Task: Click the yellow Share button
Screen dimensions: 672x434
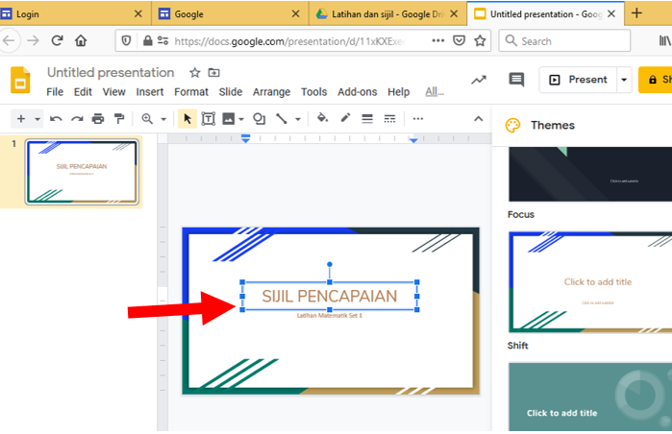Action: tap(656, 80)
